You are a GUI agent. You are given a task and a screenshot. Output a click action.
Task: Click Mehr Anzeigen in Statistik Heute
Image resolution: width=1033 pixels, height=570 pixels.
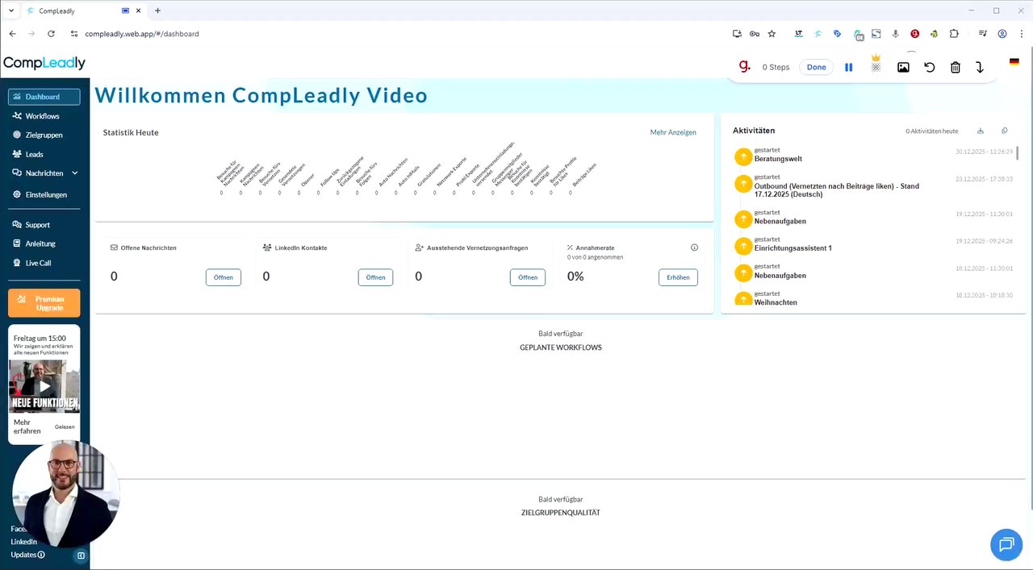click(673, 132)
